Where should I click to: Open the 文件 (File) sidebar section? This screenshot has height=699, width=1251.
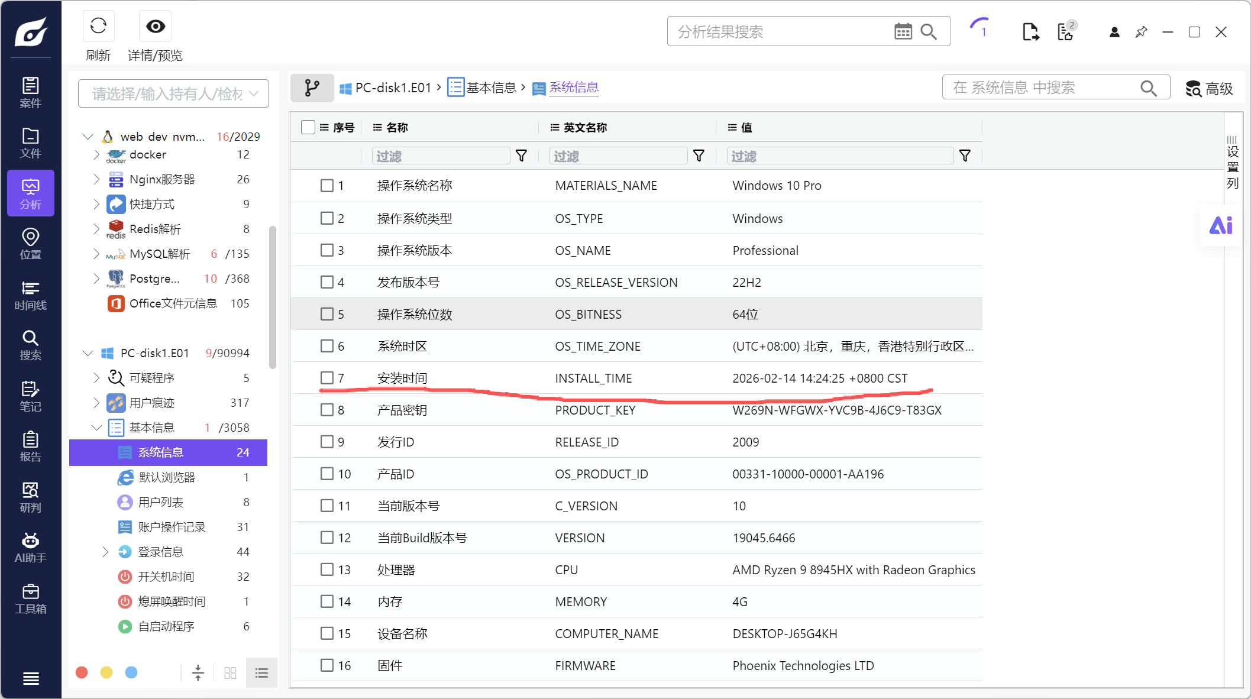(31, 143)
